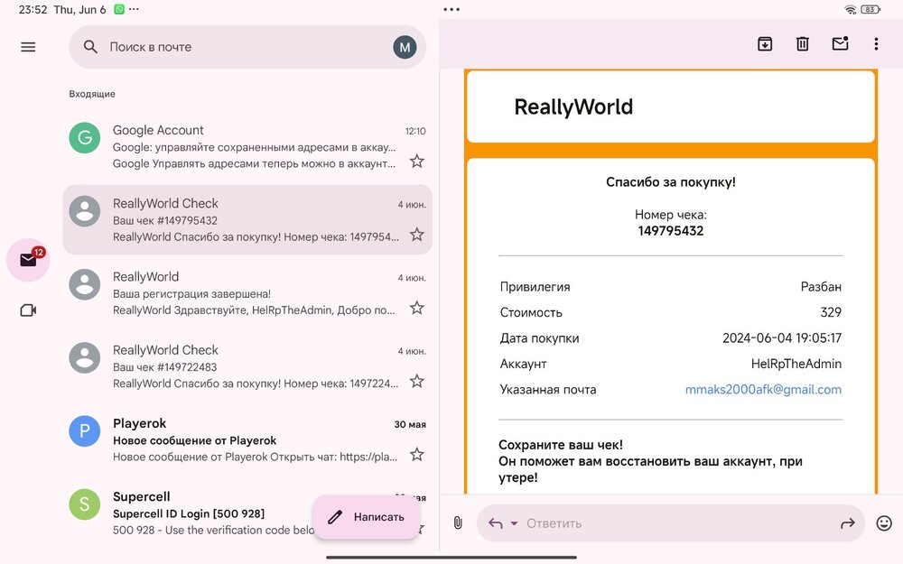
Task: Tap the battery indicator showing 83
Action: click(x=870, y=9)
